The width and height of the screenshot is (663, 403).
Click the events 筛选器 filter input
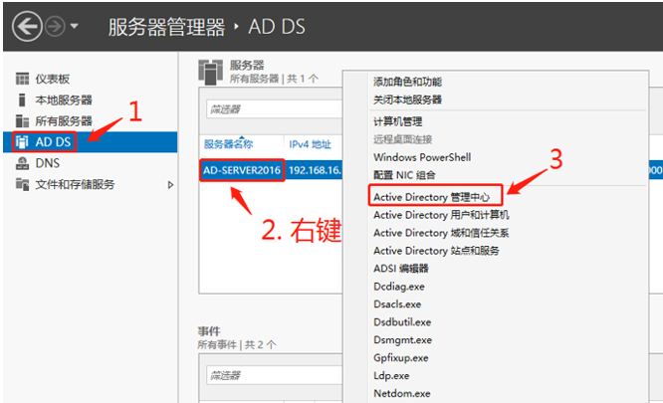click(x=274, y=375)
